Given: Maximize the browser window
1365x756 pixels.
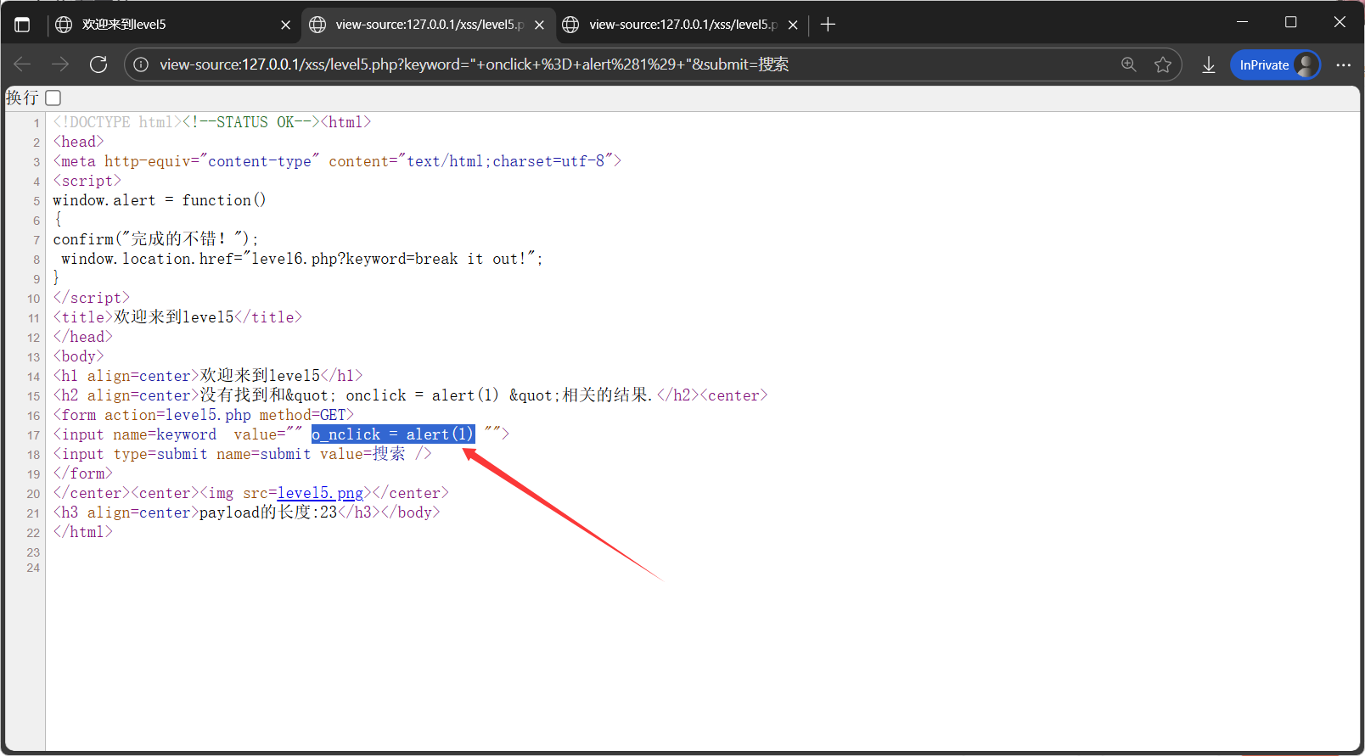Looking at the screenshot, I should (x=1291, y=22).
